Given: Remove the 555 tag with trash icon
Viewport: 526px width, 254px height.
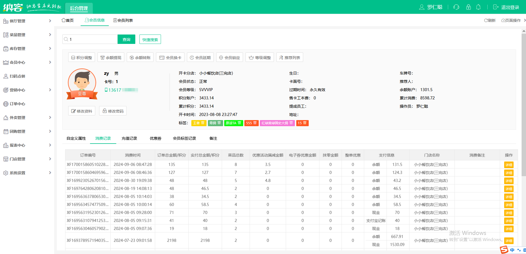Looking at the screenshot, I should pos(255,123).
